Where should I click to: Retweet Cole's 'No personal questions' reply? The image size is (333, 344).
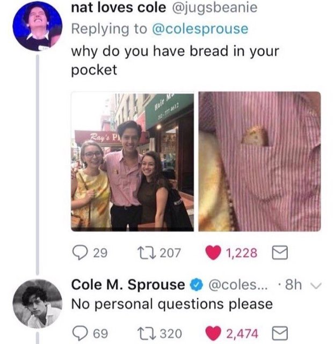point(146,333)
